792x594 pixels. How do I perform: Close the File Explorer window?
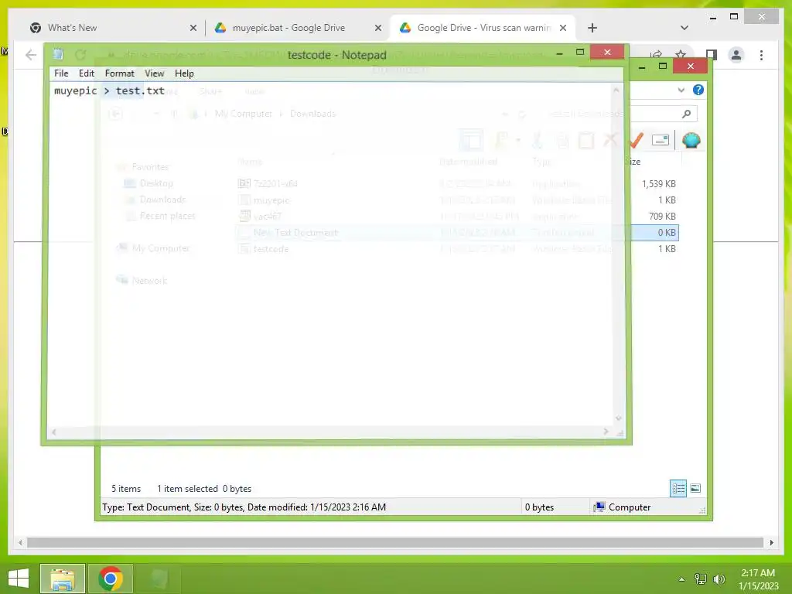691,67
